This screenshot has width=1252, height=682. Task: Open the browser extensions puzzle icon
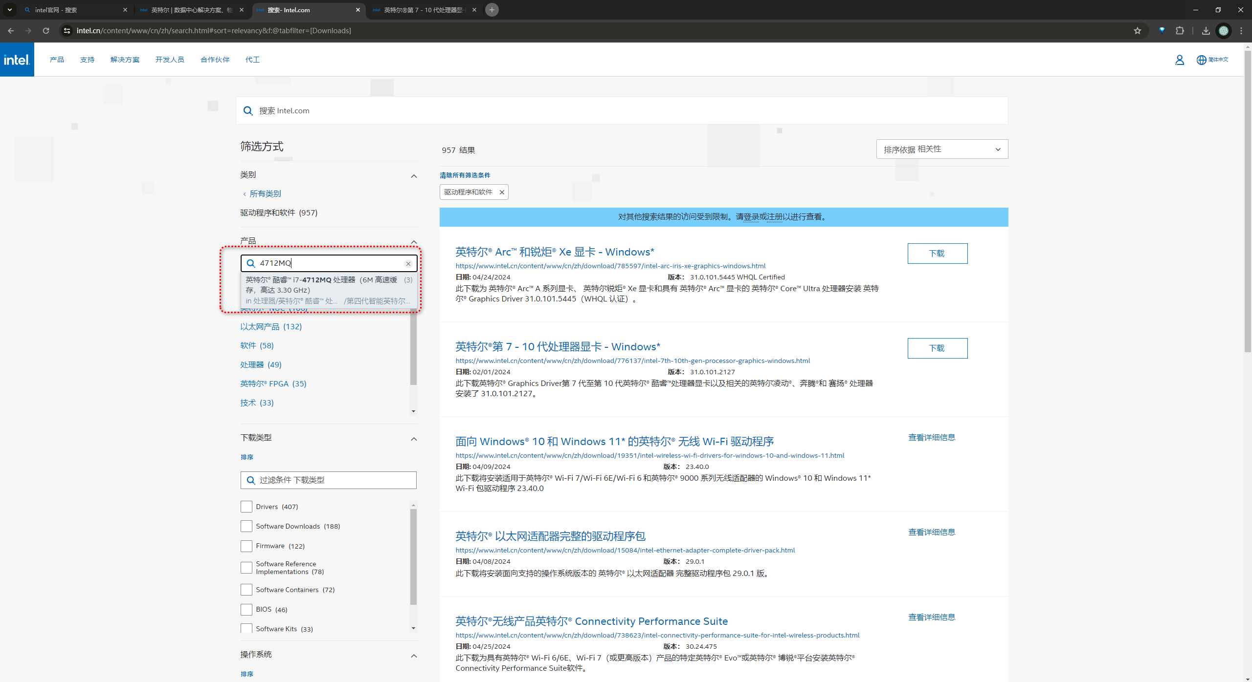(x=1180, y=30)
